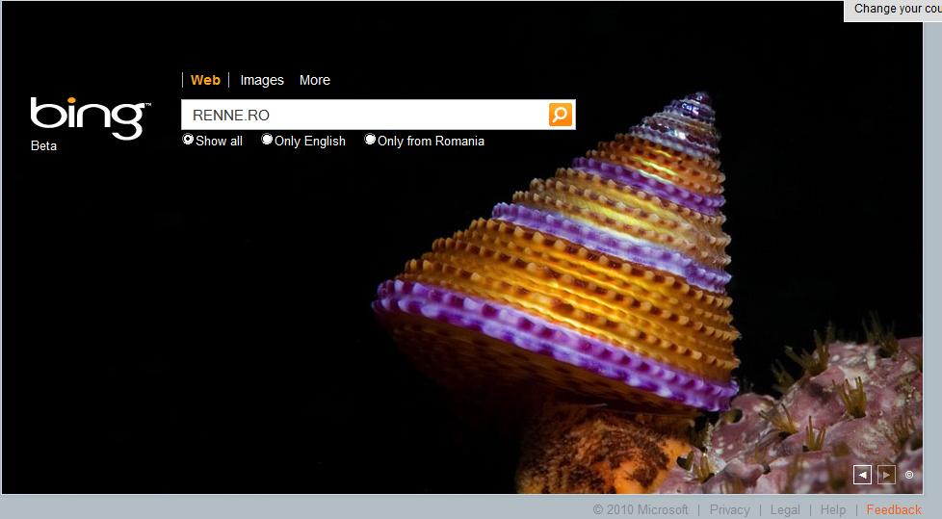The height and width of the screenshot is (519, 942).
Task: Choose the Only English radio button
Action: pos(268,140)
